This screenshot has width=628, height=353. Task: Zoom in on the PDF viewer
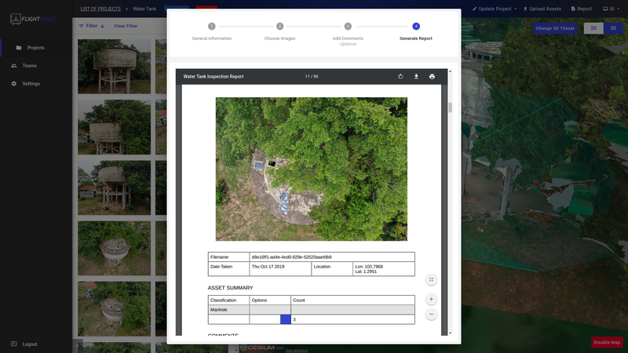[431, 299]
